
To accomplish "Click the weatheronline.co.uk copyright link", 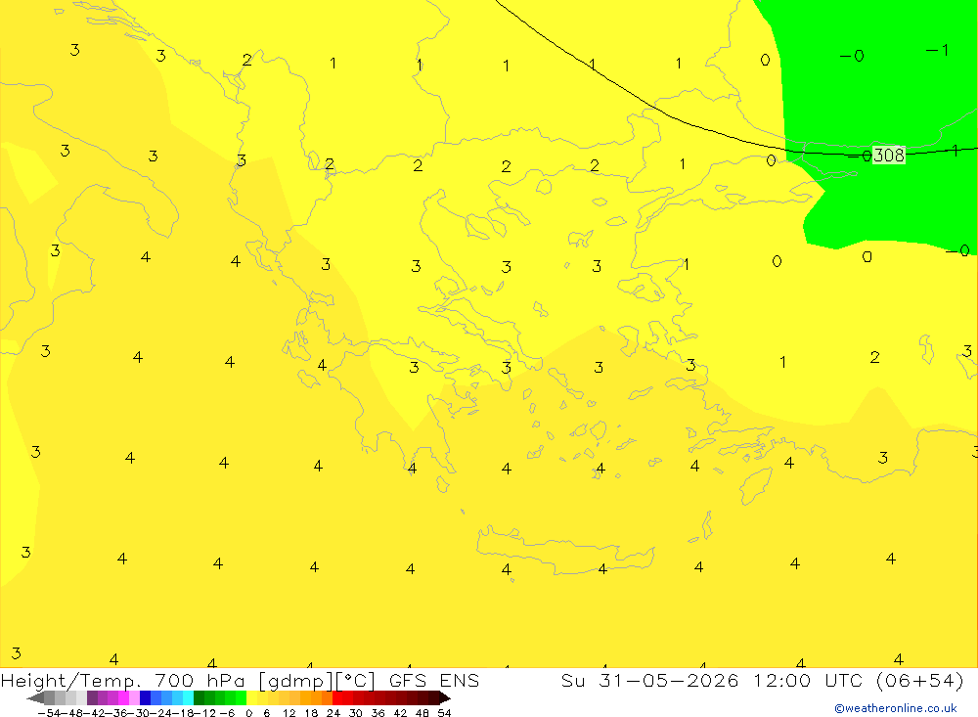I will pyautogui.click(x=896, y=708).
